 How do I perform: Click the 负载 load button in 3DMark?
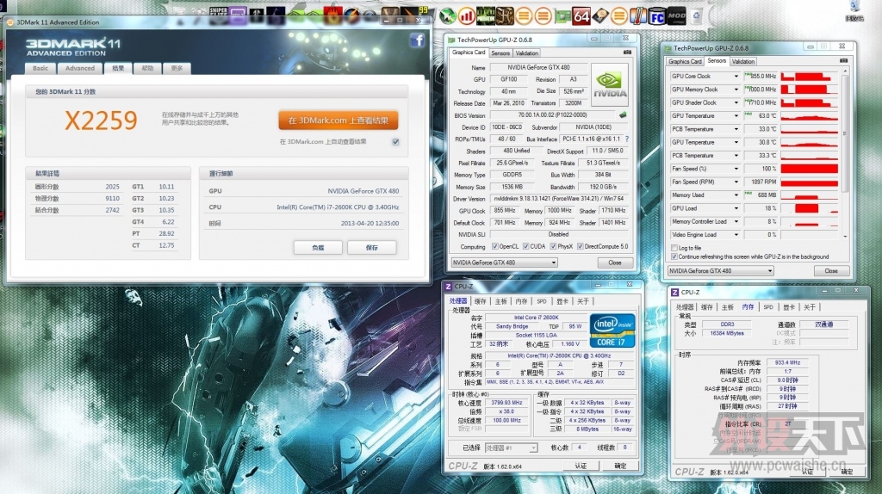click(x=318, y=247)
